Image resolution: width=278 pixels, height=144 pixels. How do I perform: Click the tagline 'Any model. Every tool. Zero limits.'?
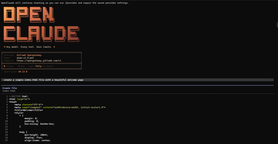click(x=29, y=47)
